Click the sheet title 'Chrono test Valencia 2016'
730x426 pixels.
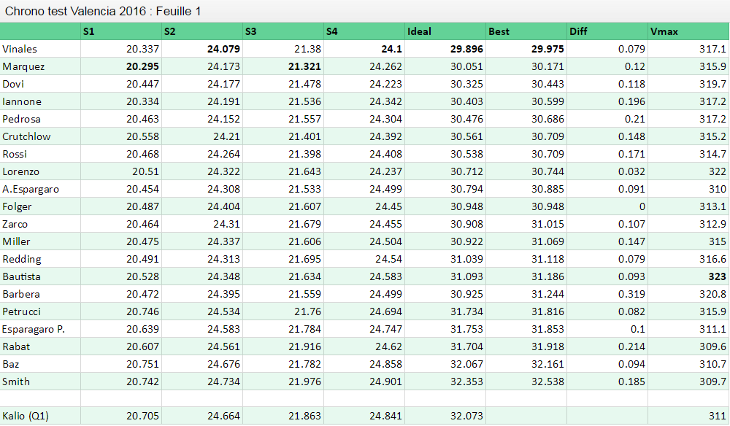tap(102, 11)
